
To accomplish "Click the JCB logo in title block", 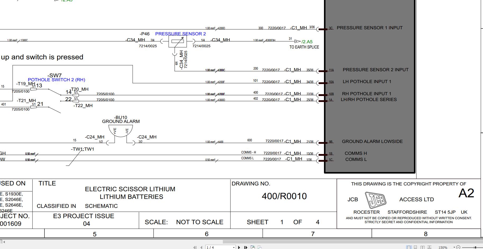I will 376,200.
